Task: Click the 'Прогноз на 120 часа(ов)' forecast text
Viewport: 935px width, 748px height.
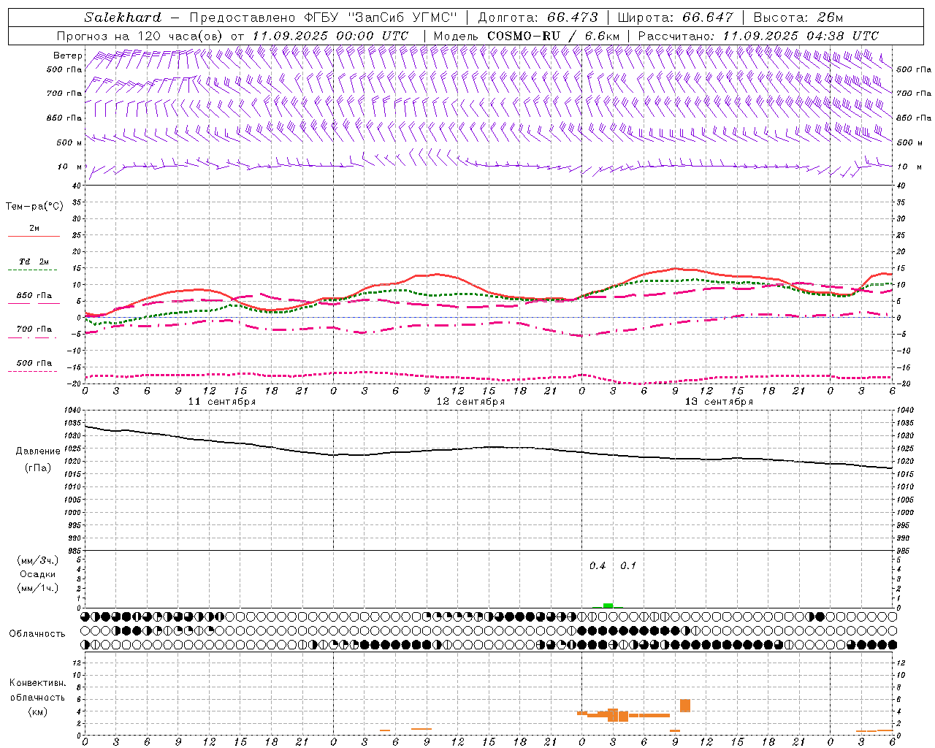Action: (x=140, y=36)
